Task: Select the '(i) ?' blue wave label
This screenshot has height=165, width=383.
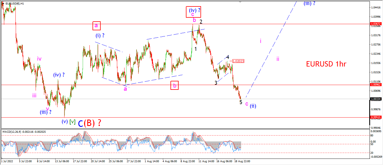Action: coord(100,36)
